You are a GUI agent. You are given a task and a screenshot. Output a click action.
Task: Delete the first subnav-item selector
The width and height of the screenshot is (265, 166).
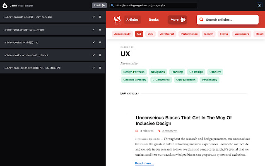pos(100,17)
